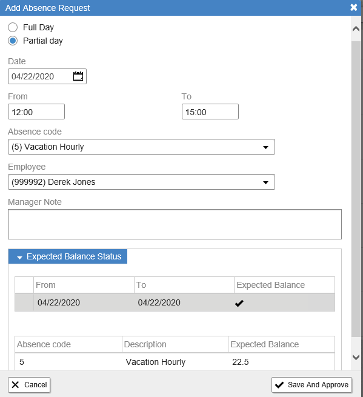Click Save And Approve button
Viewport: 363px width, 397px height.
(311, 385)
